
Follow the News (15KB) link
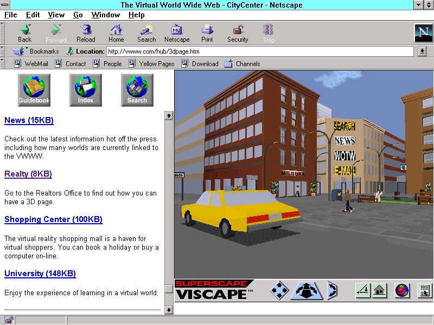point(29,120)
